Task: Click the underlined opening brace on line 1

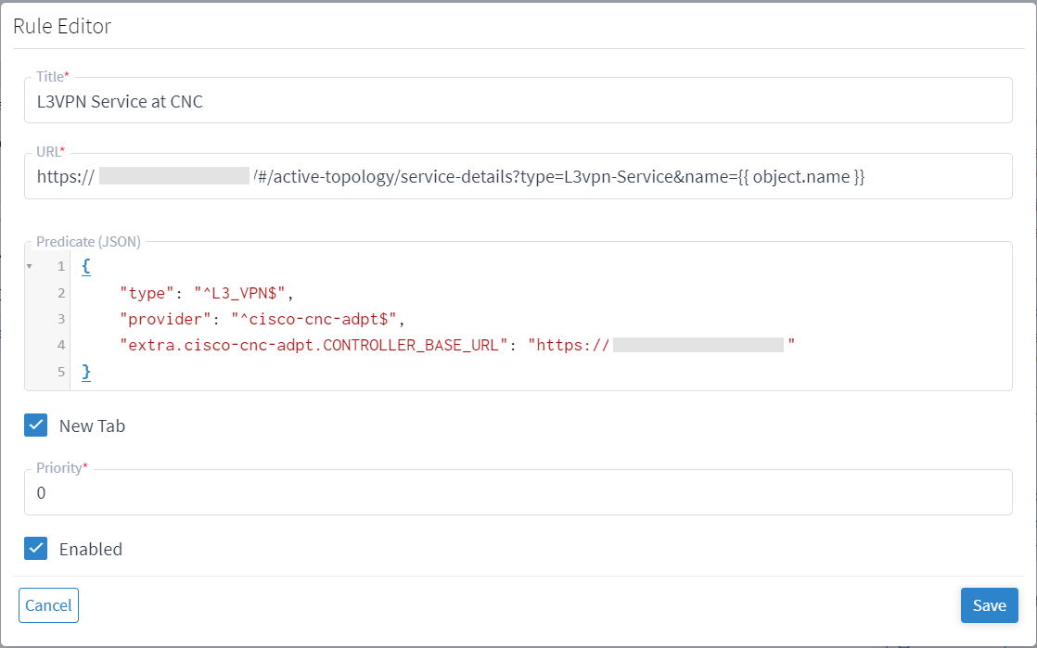Action: pyautogui.click(x=84, y=266)
